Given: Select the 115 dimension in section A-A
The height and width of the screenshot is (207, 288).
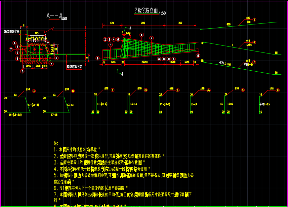Looking at the screenshot, I should click(37, 33).
